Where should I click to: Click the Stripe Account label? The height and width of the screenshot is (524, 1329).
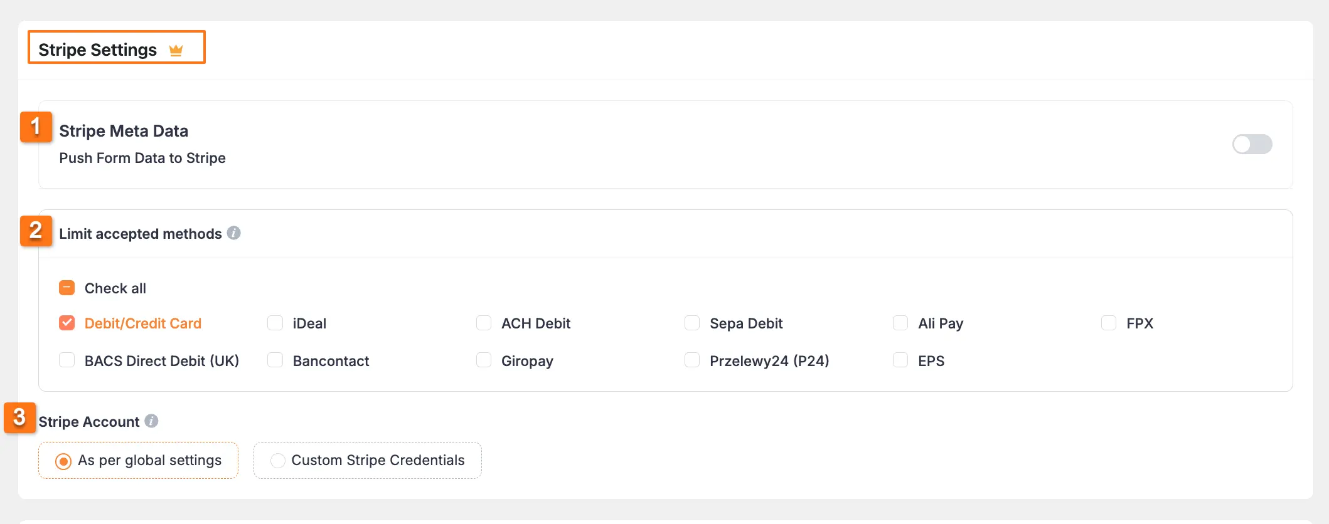coord(89,422)
